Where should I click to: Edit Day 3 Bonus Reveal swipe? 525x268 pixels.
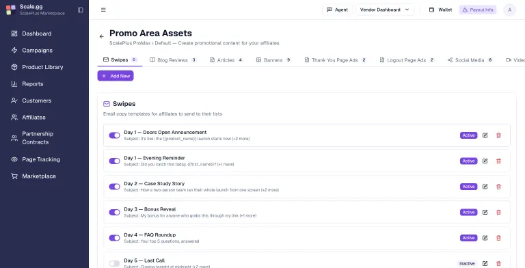485,213
